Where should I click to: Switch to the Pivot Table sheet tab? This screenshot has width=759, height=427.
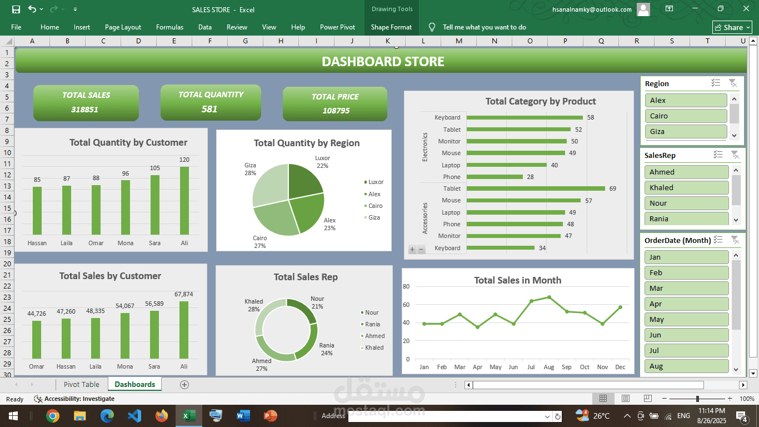coord(82,384)
